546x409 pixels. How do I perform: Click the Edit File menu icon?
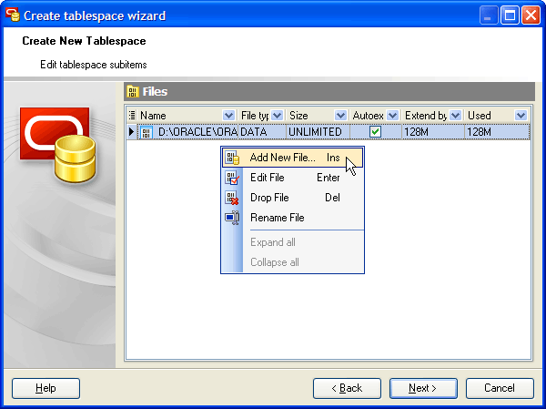(x=232, y=178)
